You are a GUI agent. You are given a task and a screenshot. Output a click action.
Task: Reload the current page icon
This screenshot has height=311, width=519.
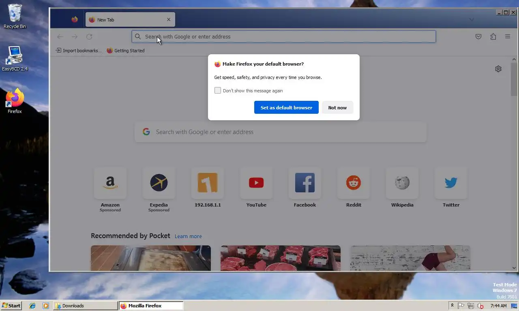pos(89,36)
